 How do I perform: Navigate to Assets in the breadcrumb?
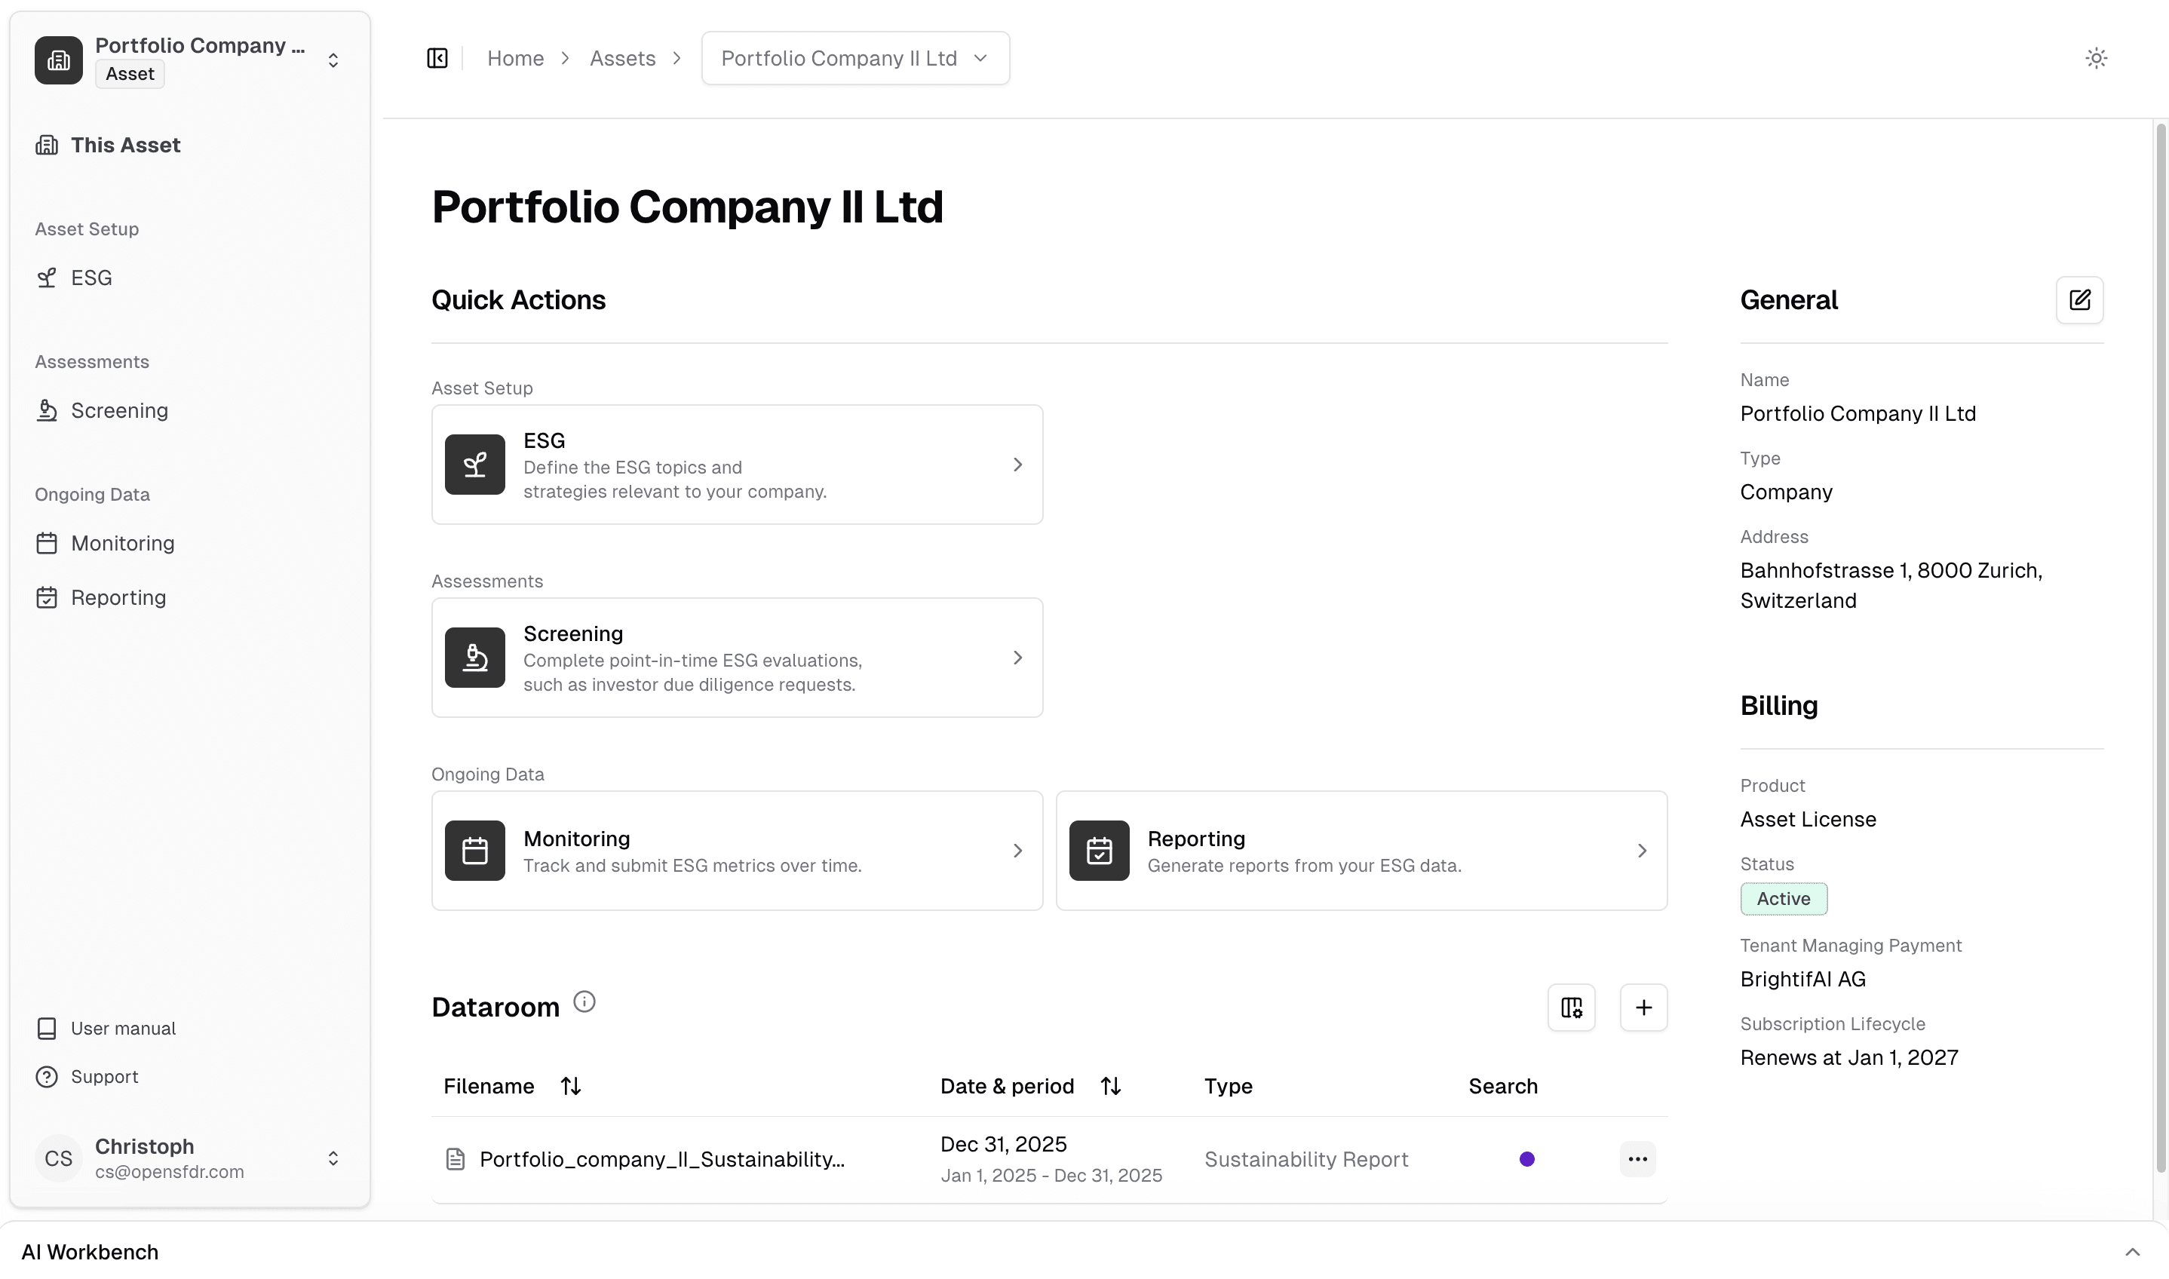(x=622, y=58)
